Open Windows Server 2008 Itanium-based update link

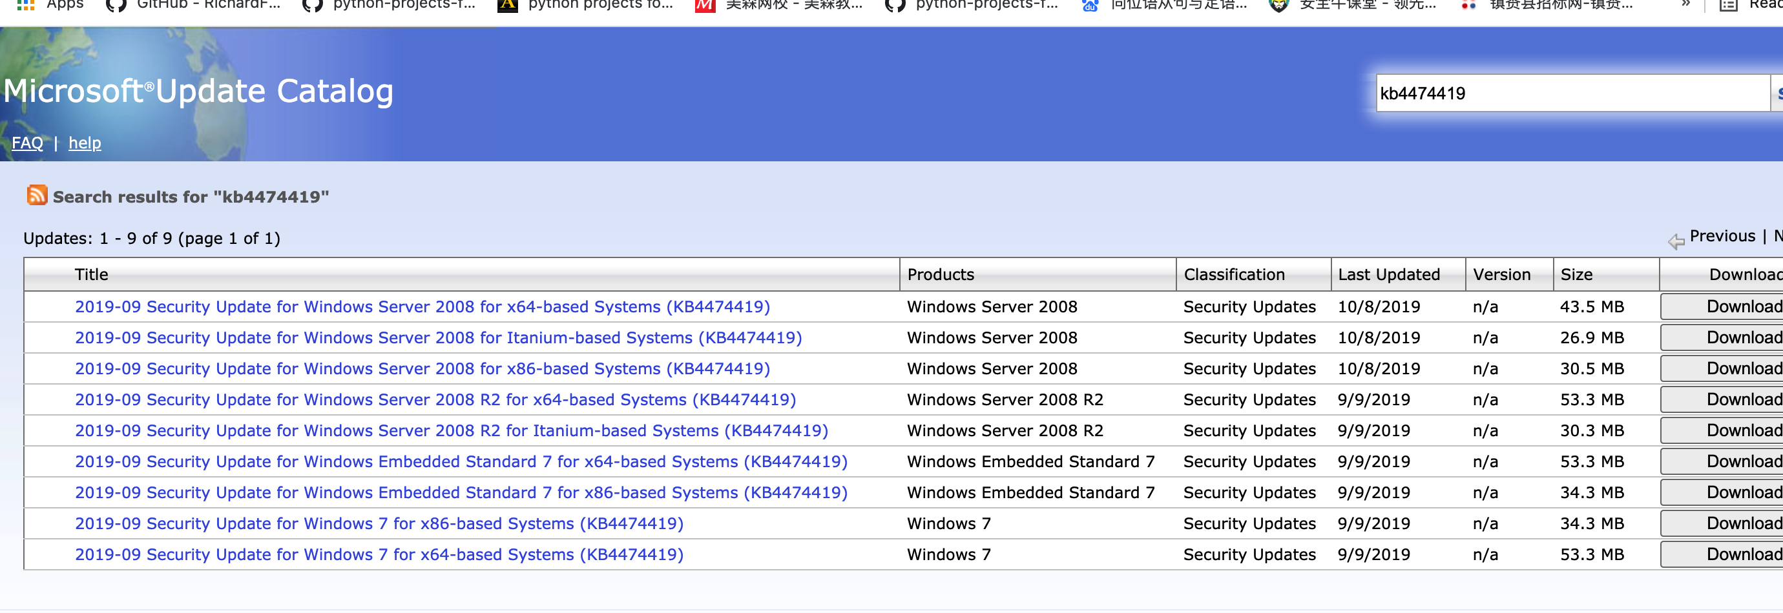[438, 338]
